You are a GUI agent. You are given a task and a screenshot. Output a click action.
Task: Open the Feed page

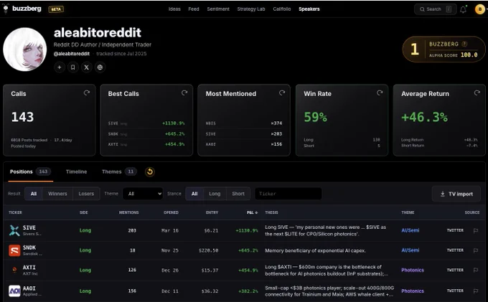pos(194,9)
